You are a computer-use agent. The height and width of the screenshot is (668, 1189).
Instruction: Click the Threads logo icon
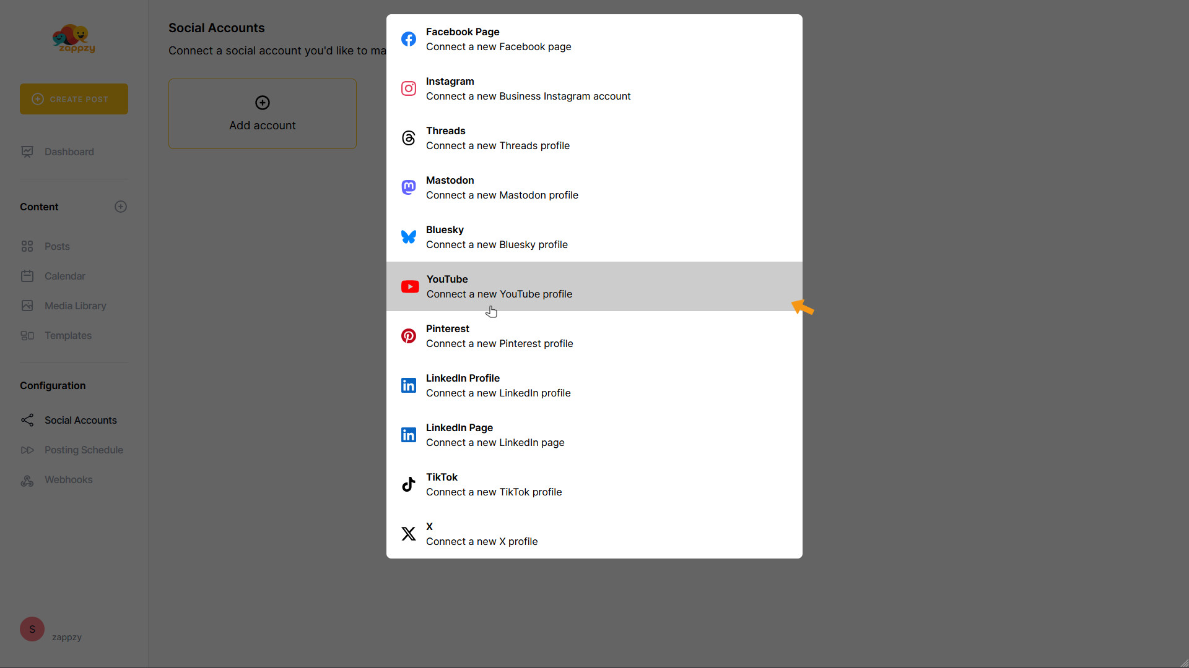click(x=409, y=138)
